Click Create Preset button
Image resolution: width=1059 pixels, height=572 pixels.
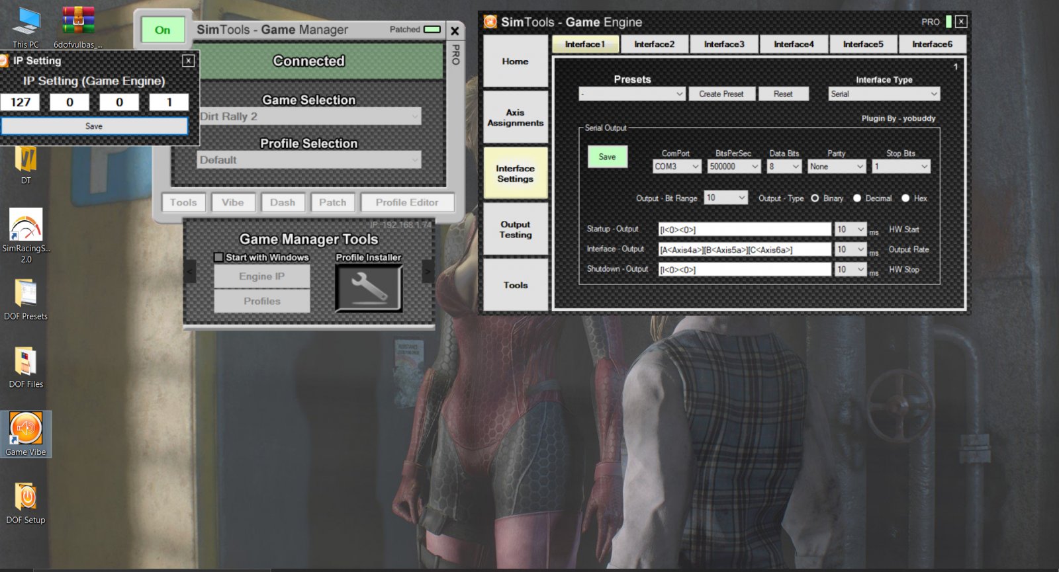click(x=721, y=94)
